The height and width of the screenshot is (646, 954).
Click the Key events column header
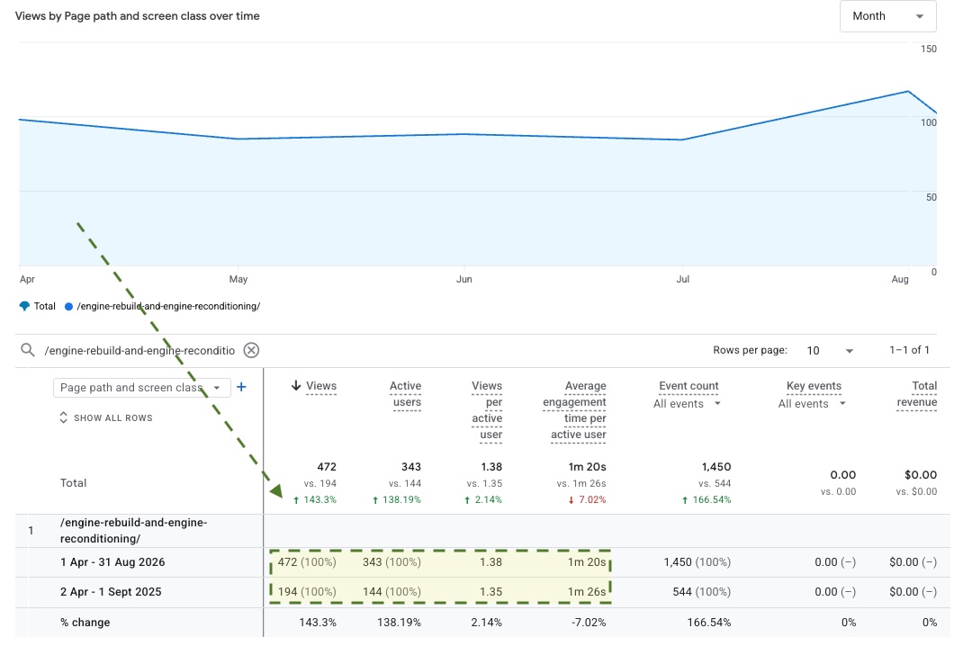tap(814, 386)
